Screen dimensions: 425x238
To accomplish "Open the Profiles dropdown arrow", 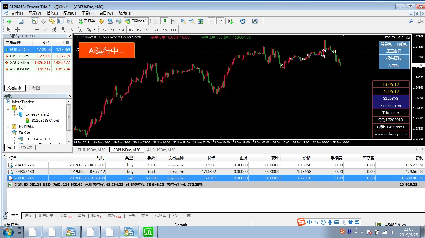I will click(26, 21).
